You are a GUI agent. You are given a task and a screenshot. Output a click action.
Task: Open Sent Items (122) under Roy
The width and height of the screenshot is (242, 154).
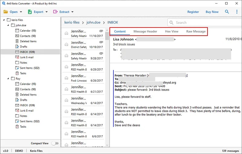click(27, 121)
